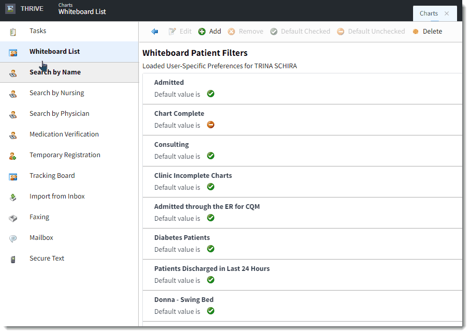Screen dimensions: 470x334
Task: Click the Edit pencil icon in toolbar
Action: click(x=172, y=32)
